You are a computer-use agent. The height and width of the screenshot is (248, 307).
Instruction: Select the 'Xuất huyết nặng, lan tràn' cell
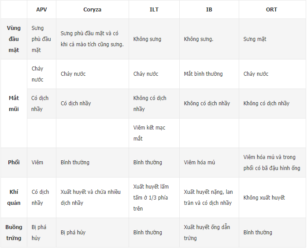[208, 197]
